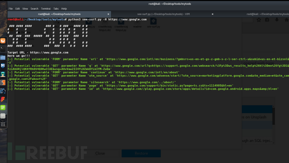Open the Files folder dock icon
The width and height of the screenshot is (289, 163).
coord(3,57)
